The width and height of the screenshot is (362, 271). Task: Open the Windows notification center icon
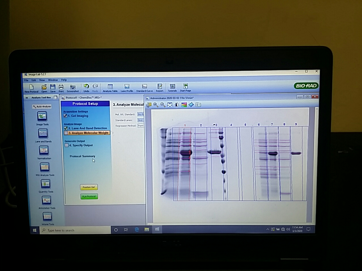[308, 229]
